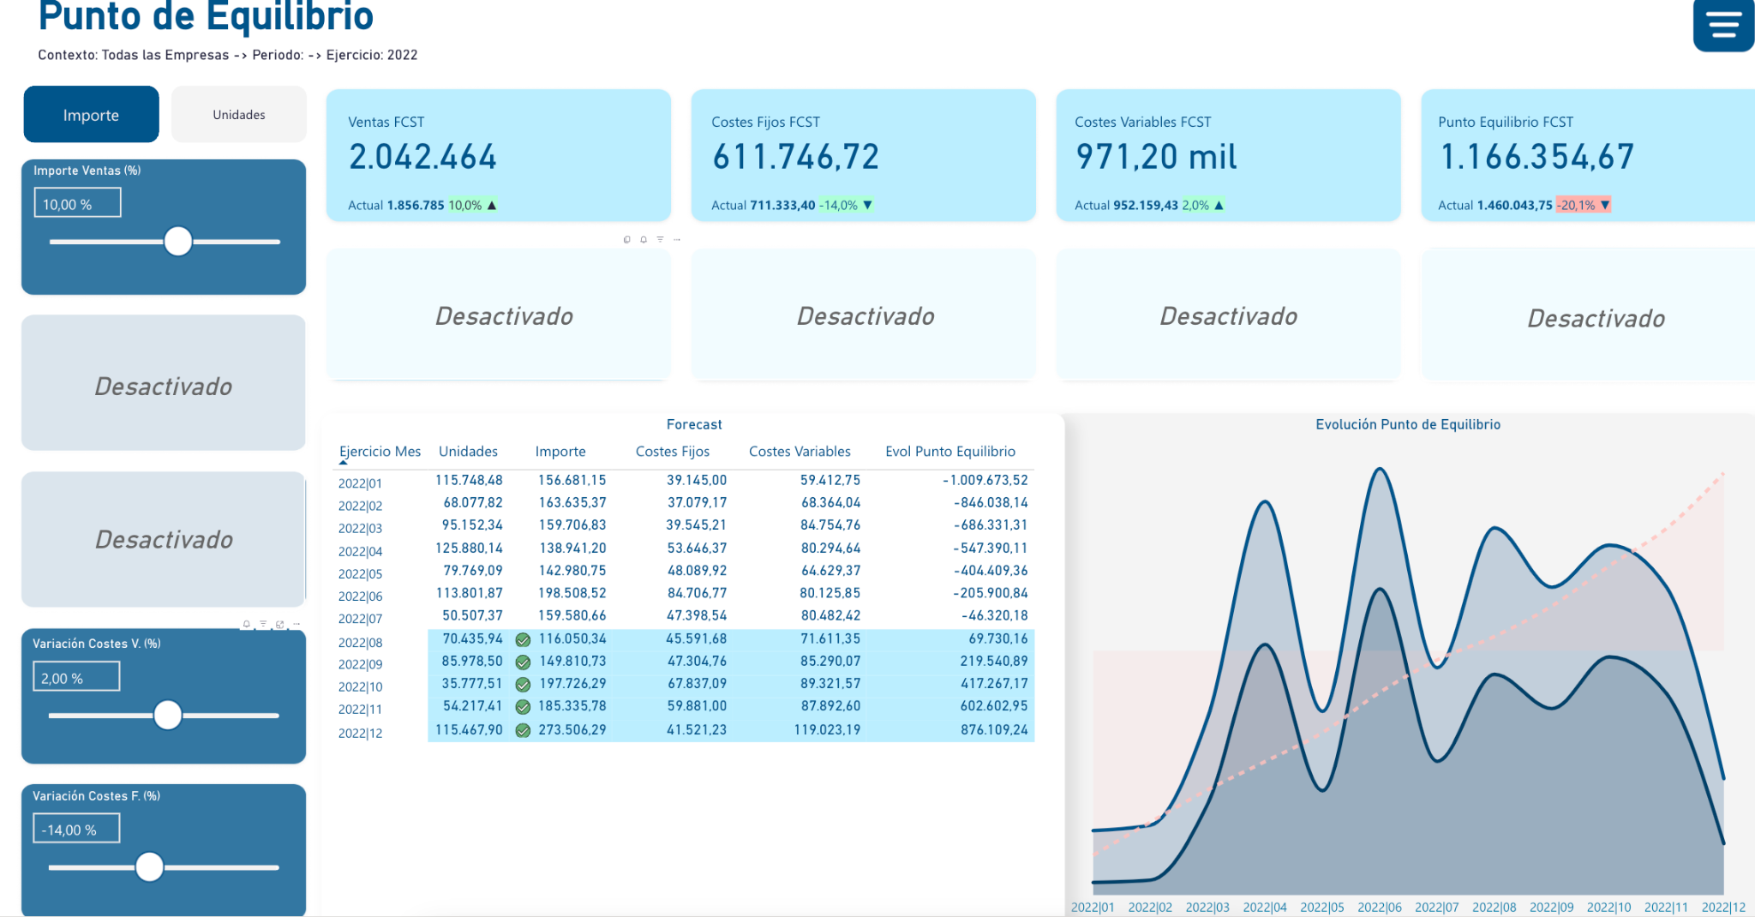Click the Actual 1.460.043,75 value under Punto Equilibrio
The image size is (1755, 917).
click(1514, 206)
